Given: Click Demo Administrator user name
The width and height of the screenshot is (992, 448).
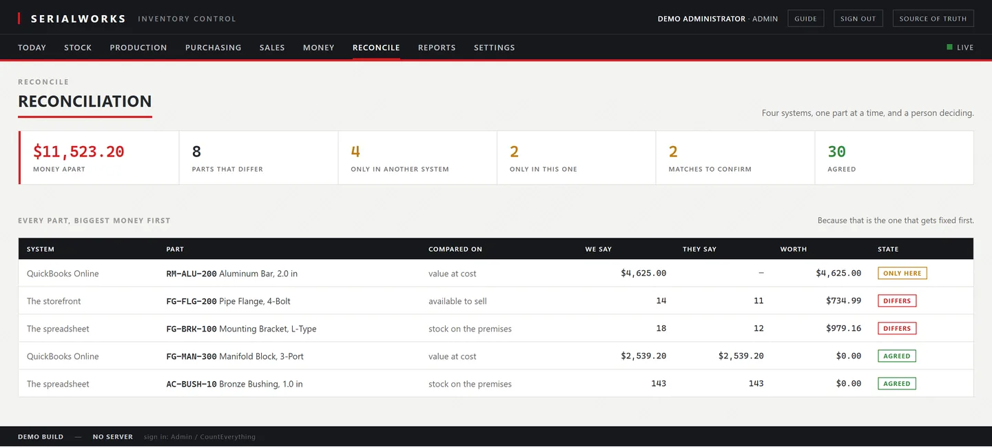Looking at the screenshot, I should tap(701, 19).
